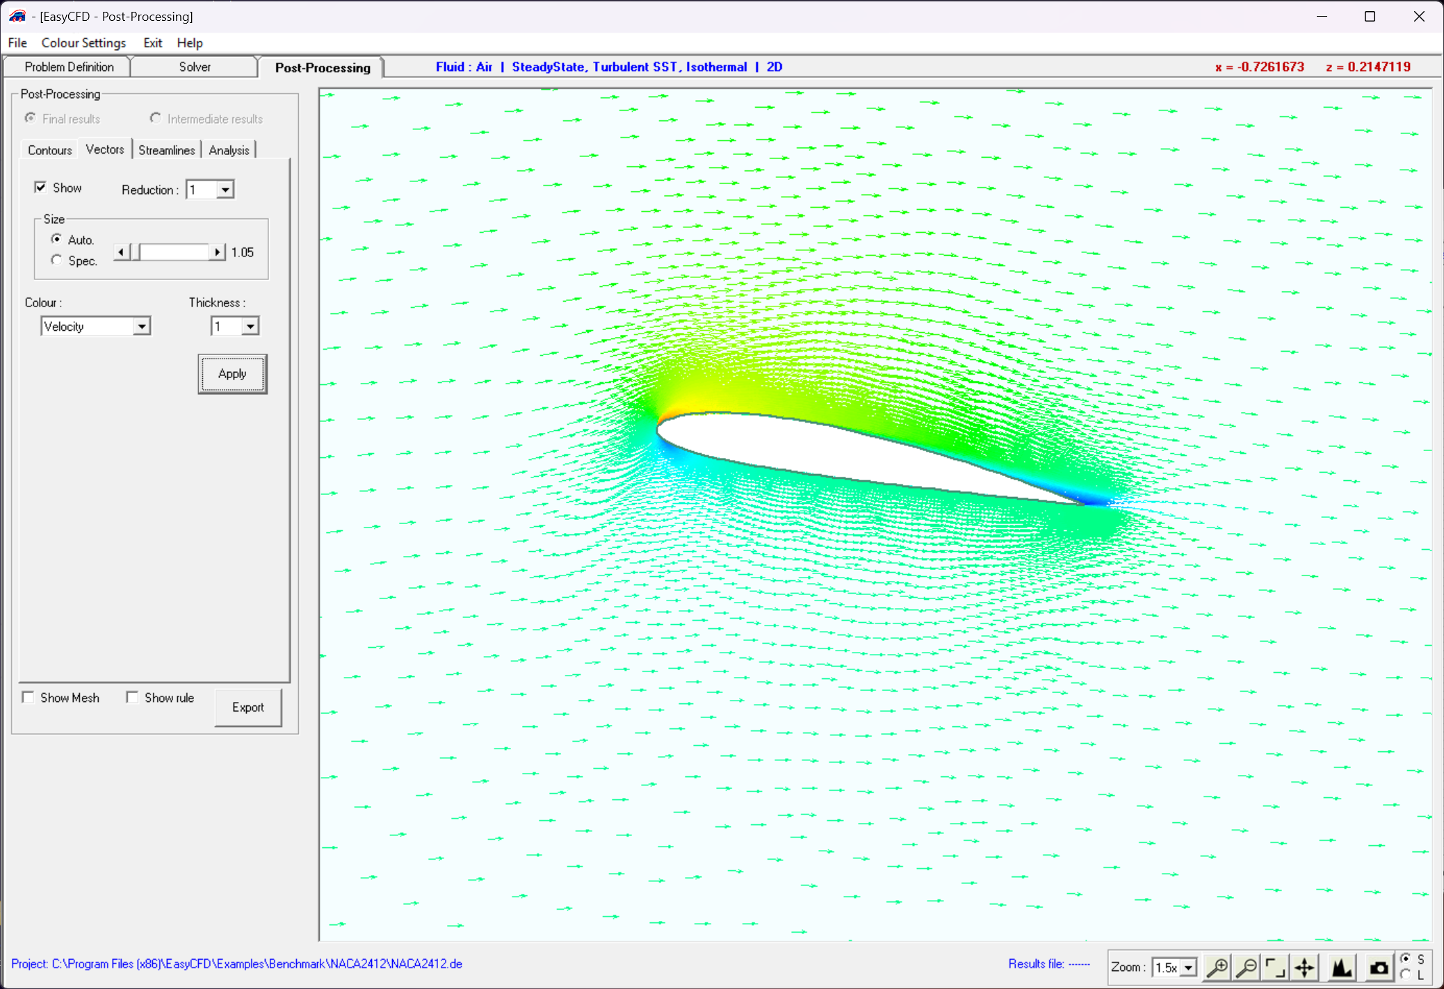Maximize the EasyCFD window
Image resolution: width=1444 pixels, height=989 pixels.
pos(1370,16)
